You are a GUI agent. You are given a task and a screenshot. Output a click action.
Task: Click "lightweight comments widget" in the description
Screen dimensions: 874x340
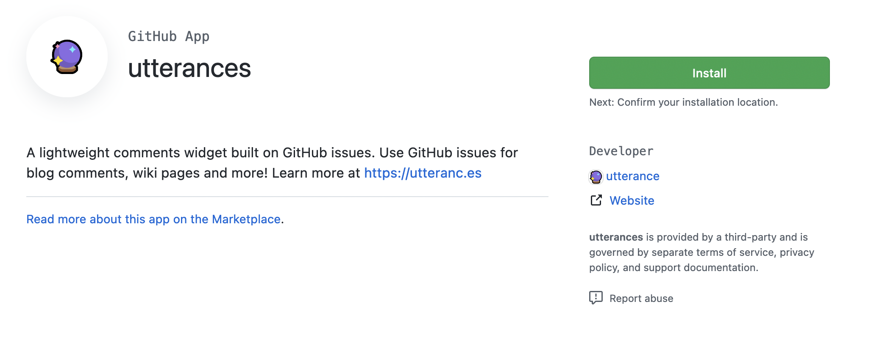[134, 153]
